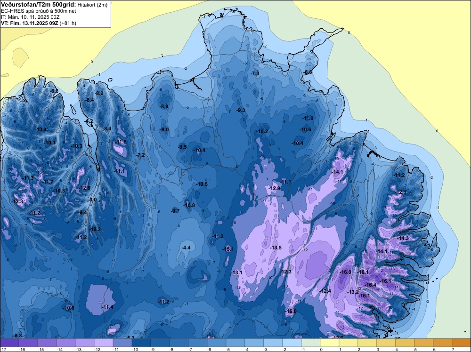Click the legend value 5
This screenshot has width=471, height=352.
pyautogui.click(x=415, y=349)
